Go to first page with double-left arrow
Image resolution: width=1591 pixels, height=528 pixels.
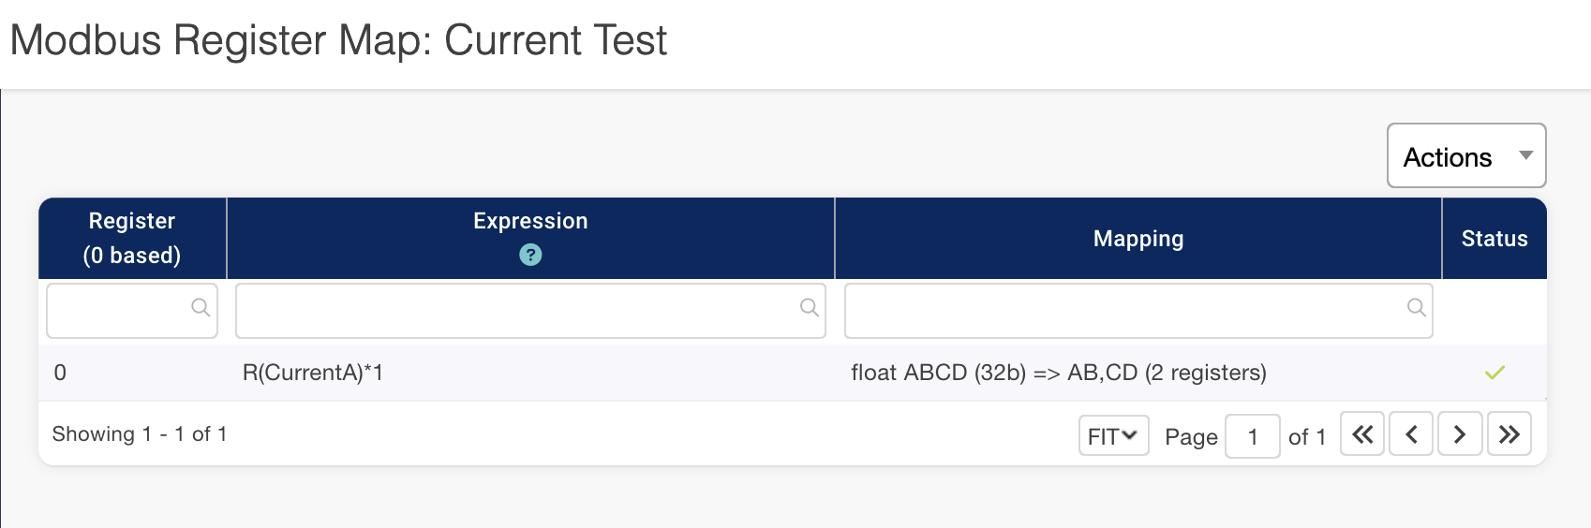tap(1362, 434)
